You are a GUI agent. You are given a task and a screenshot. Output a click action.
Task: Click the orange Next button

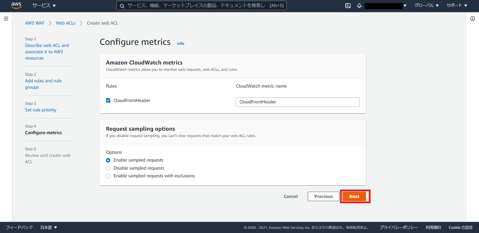(354, 197)
